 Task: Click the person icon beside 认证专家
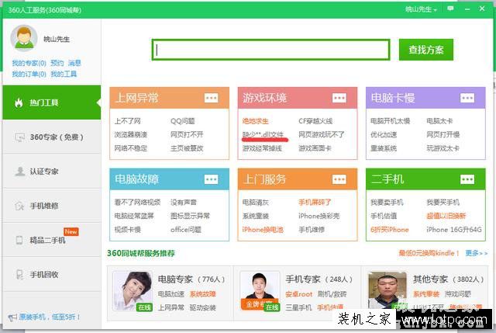click(19, 172)
